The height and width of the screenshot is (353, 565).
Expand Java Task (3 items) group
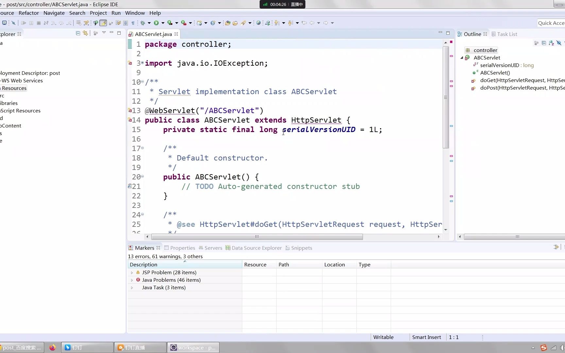132,288
